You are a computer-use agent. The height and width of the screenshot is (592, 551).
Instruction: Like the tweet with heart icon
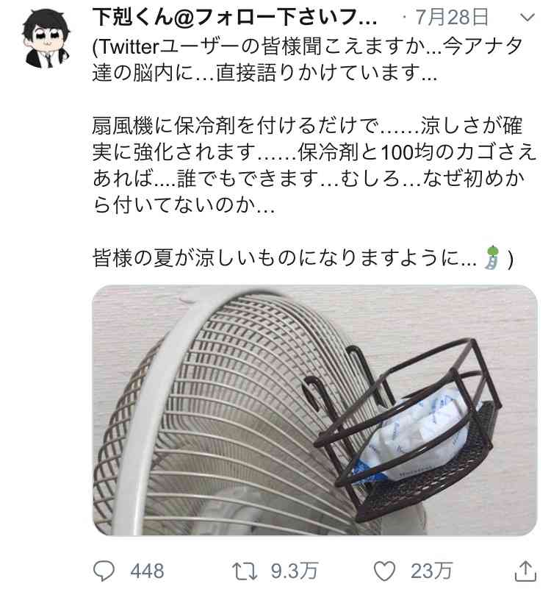384,571
